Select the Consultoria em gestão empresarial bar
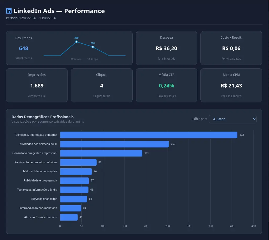269x240 pixels. click(101, 153)
